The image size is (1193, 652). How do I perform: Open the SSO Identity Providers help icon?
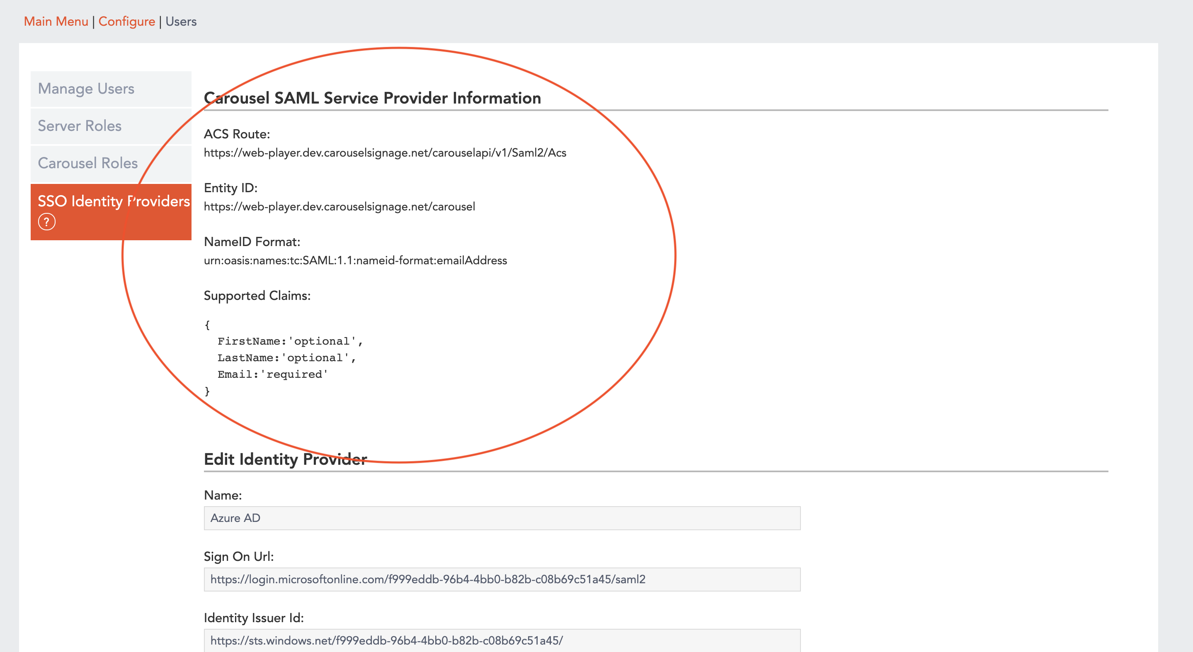(x=47, y=222)
